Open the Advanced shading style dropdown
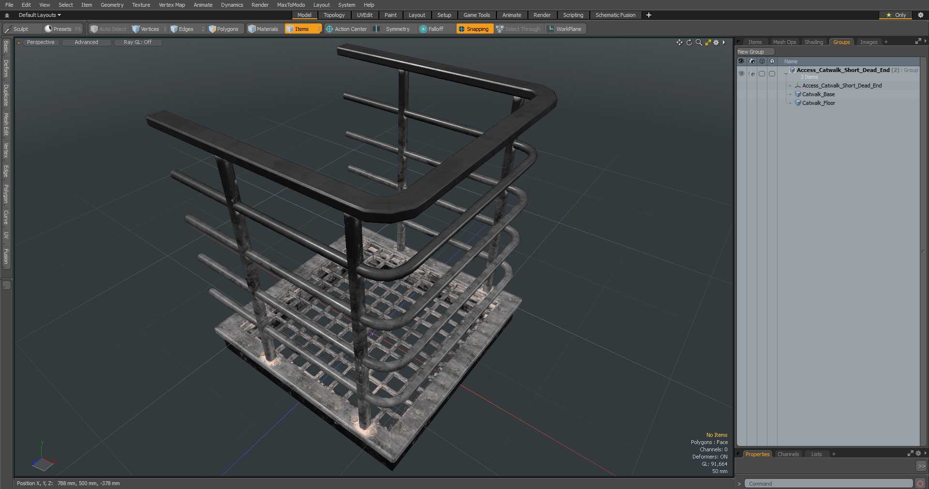The height and width of the screenshot is (489, 929). pyautogui.click(x=86, y=43)
